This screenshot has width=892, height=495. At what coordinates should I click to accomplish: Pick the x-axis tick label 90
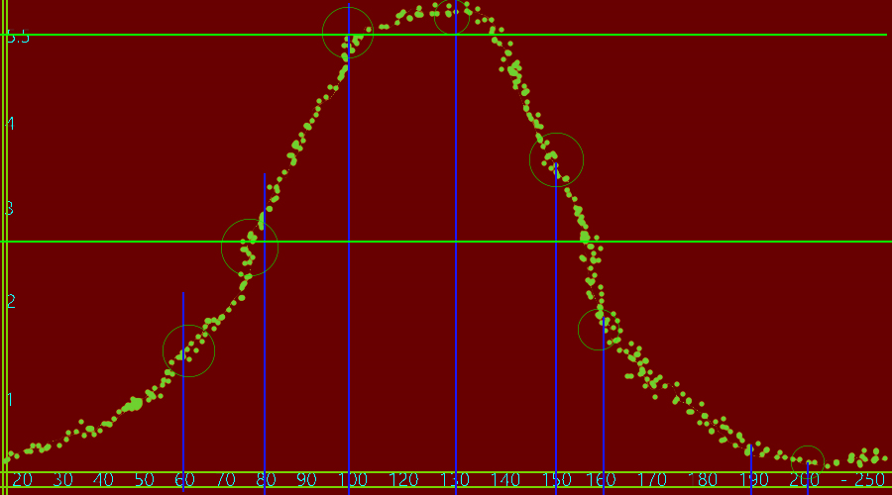click(x=306, y=480)
